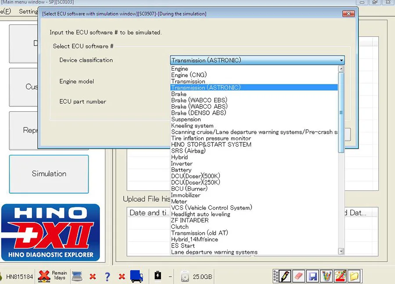Click the Date and time column header
Screen dimensions: 395x284
[x=149, y=212]
